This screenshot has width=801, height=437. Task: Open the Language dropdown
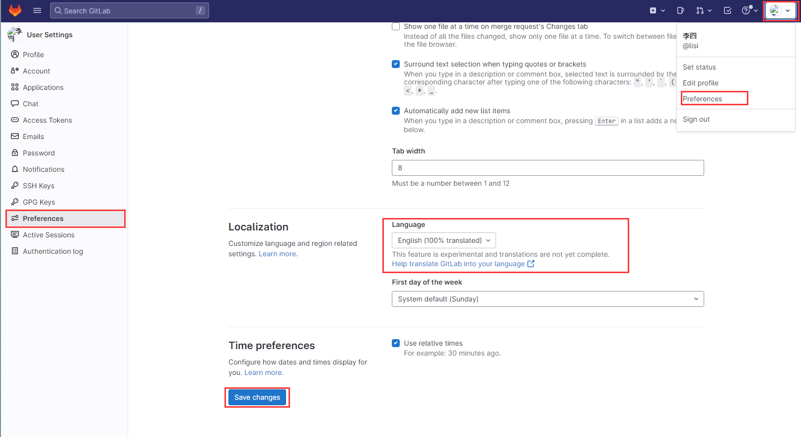(x=443, y=240)
